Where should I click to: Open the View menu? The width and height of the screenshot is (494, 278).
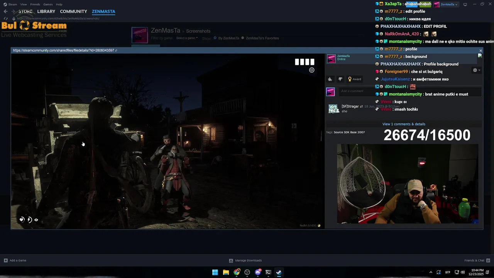coord(24,4)
